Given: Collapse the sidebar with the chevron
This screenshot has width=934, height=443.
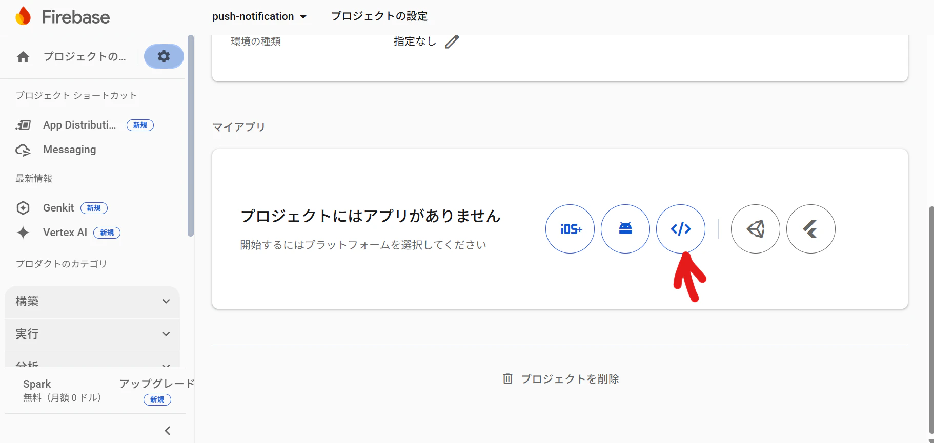Looking at the screenshot, I should click(x=168, y=431).
